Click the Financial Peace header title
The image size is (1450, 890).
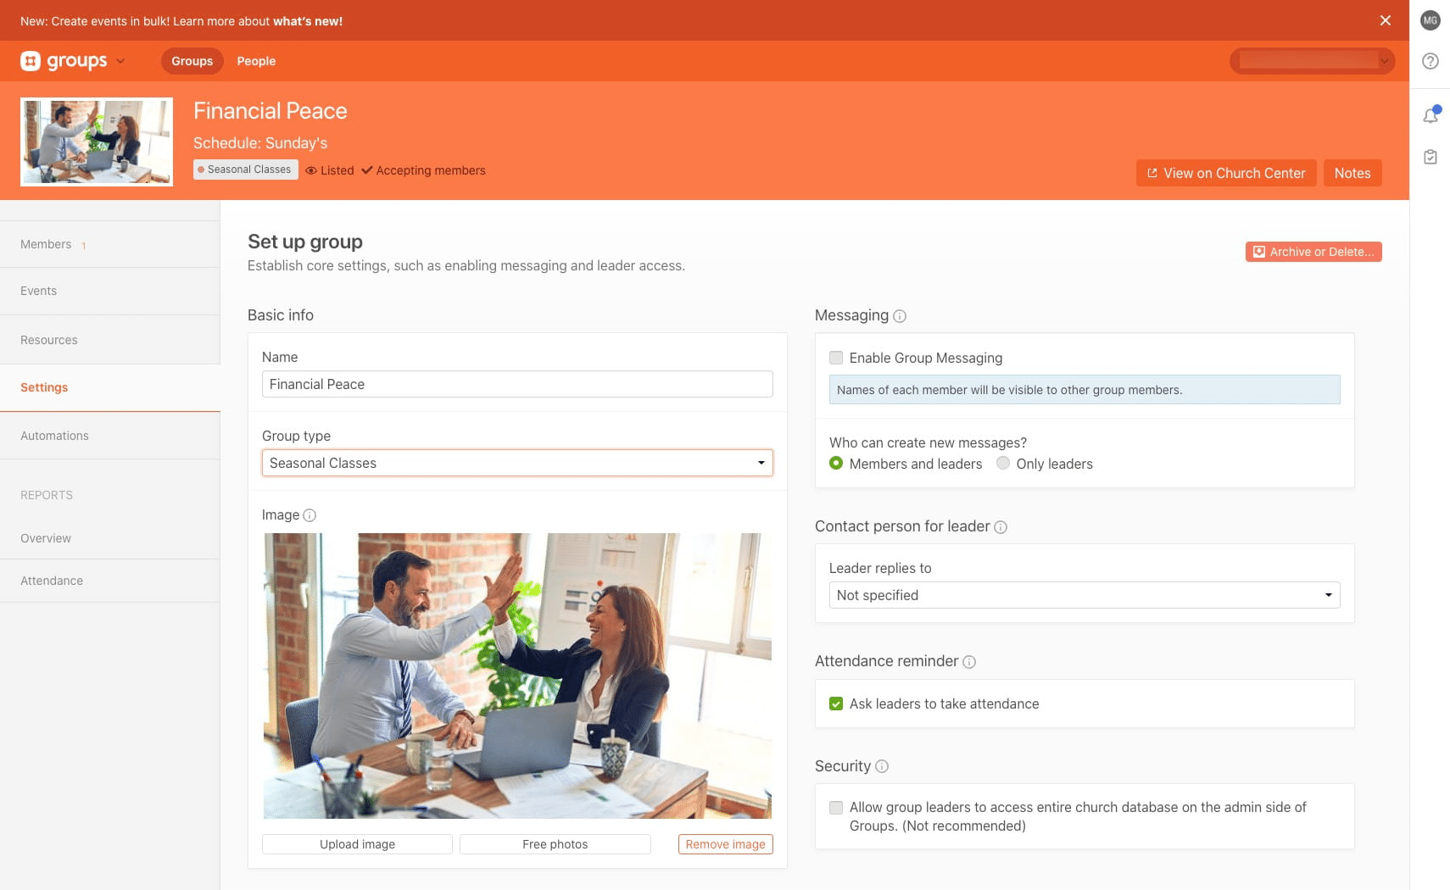point(270,111)
